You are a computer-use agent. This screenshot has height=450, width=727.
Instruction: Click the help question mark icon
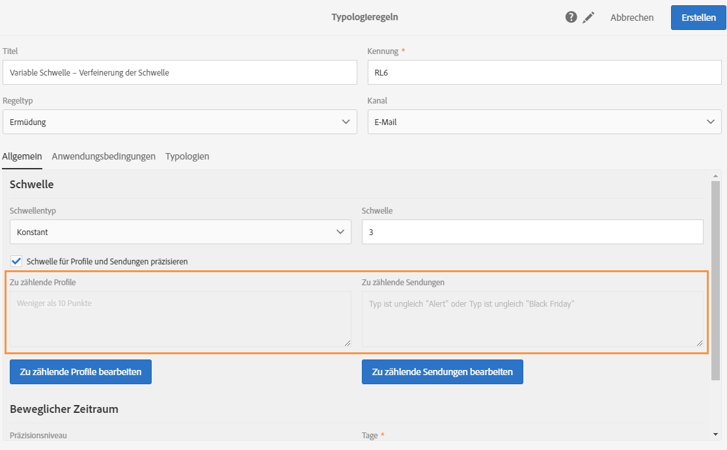coord(571,18)
